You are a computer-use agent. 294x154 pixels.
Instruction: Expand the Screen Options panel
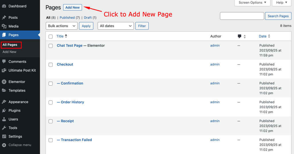tap(252, 3)
